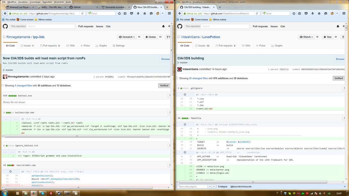The image size is (349, 196).
Task: Open notifications bell in right window
Action: point(338,26)
